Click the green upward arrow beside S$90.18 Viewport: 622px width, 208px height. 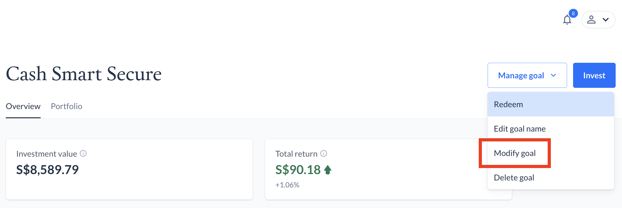[328, 170]
